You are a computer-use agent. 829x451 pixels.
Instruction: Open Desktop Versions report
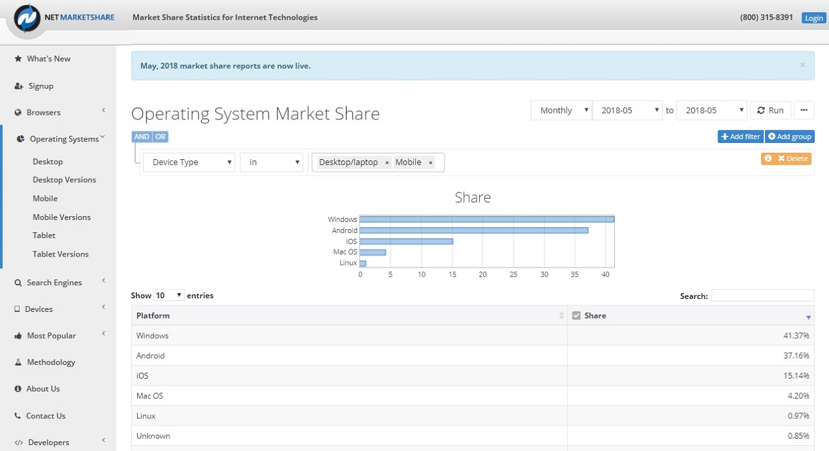pos(64,180)
